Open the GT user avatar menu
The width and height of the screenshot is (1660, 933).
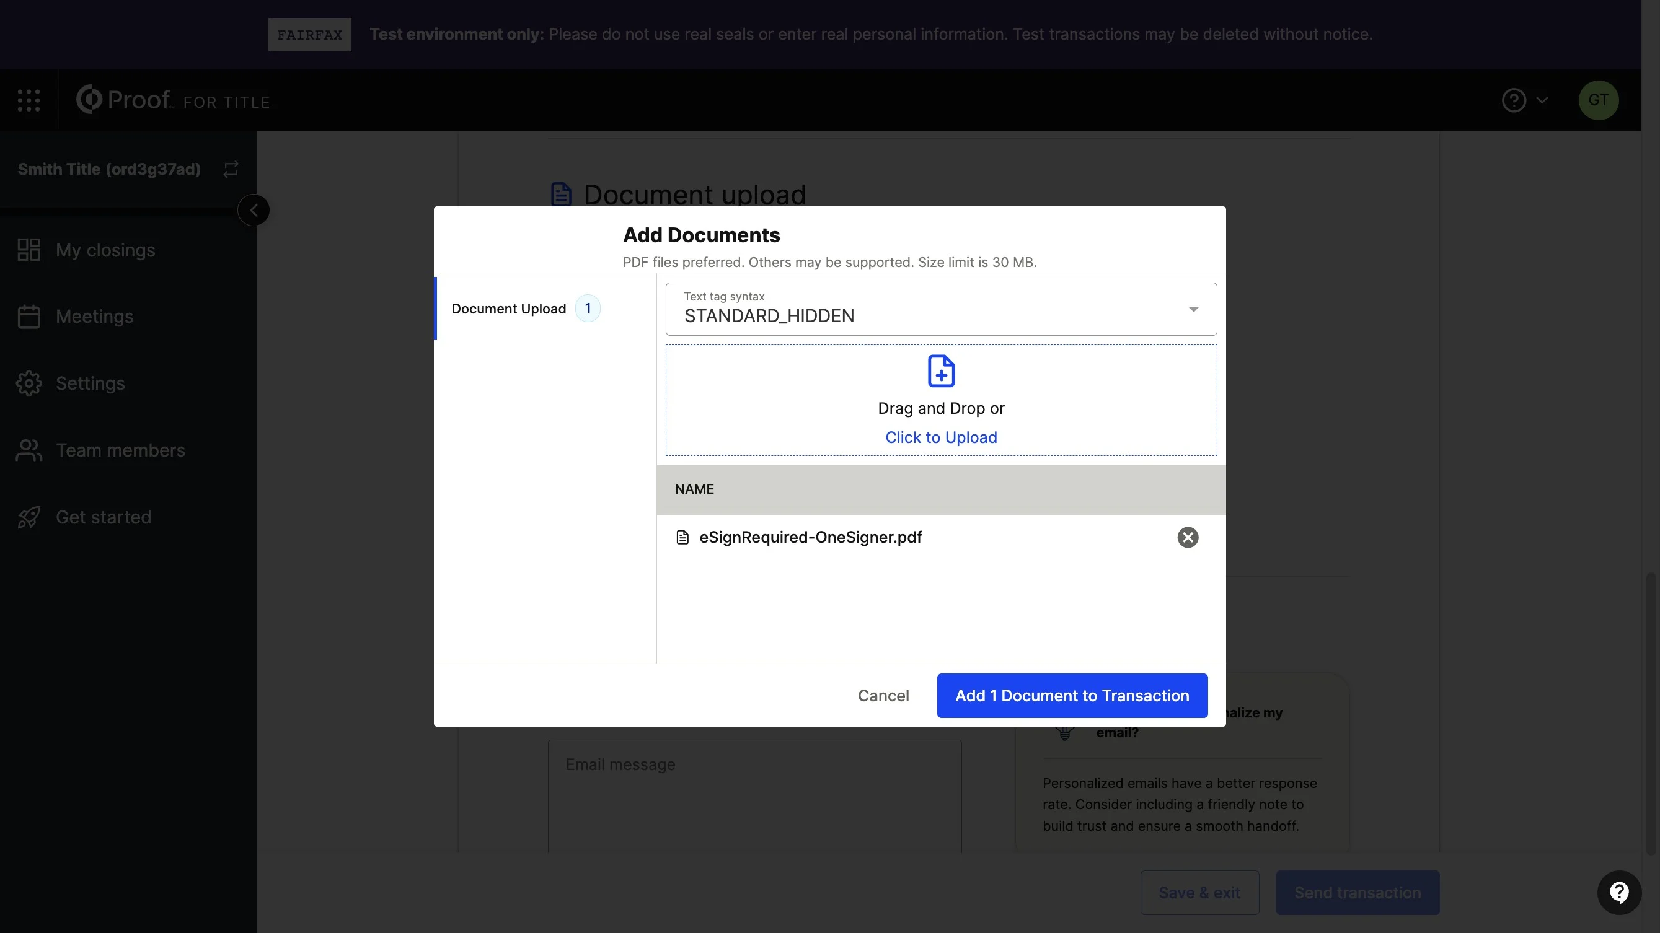[1598, 100]
